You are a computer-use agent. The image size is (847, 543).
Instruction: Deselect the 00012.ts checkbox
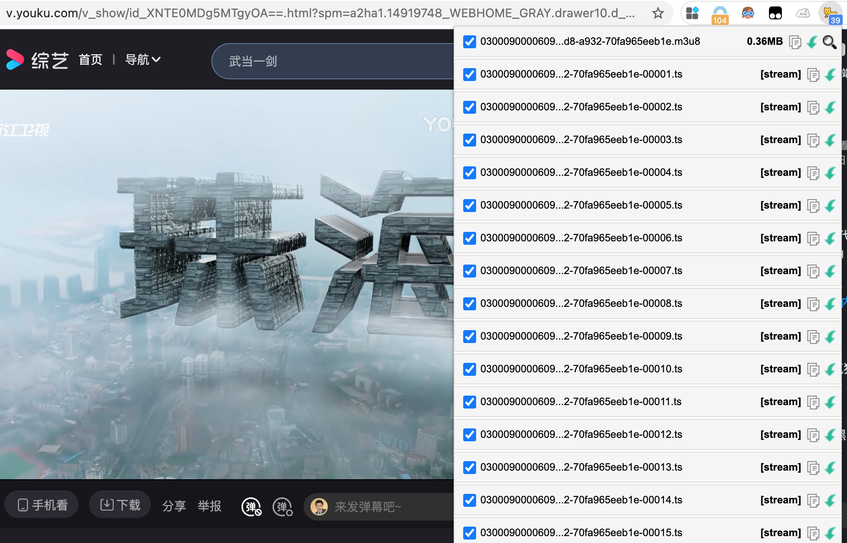pyautogui.click(x=469, y=435)
